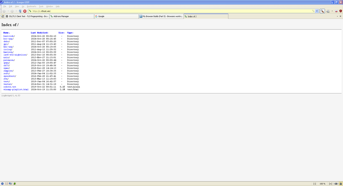Viewport: 343px width, 186px height.
Task: Expand the URL bar history dropdown
Action: click(317, 11)
